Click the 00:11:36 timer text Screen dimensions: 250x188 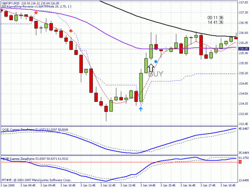pyautogui.click(x=216, y=18)
